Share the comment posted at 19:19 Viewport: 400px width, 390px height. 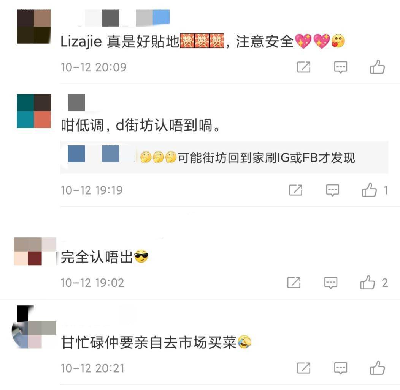tap(296, 190)
